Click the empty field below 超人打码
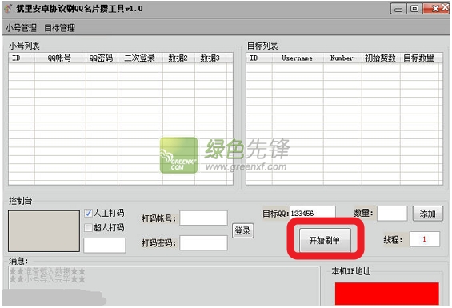The height and width of the screenshot is (308, 452). click(x=104, y=245)
